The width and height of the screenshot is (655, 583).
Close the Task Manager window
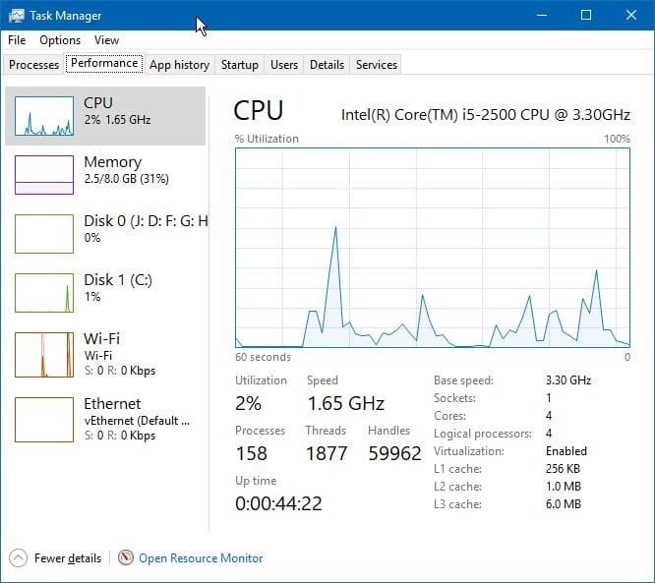click(x=630, y=15)
